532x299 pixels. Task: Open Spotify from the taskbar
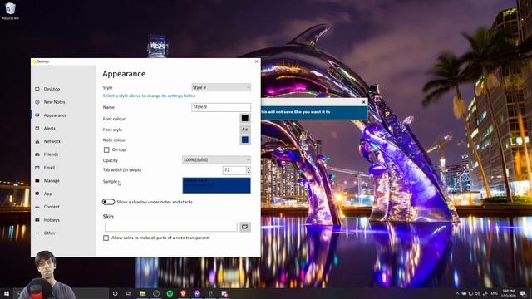[x=170, y=293]
